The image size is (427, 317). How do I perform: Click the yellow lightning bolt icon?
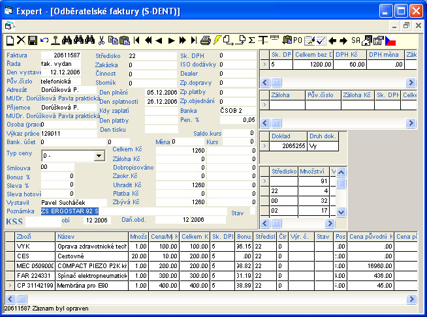(217, 40)
